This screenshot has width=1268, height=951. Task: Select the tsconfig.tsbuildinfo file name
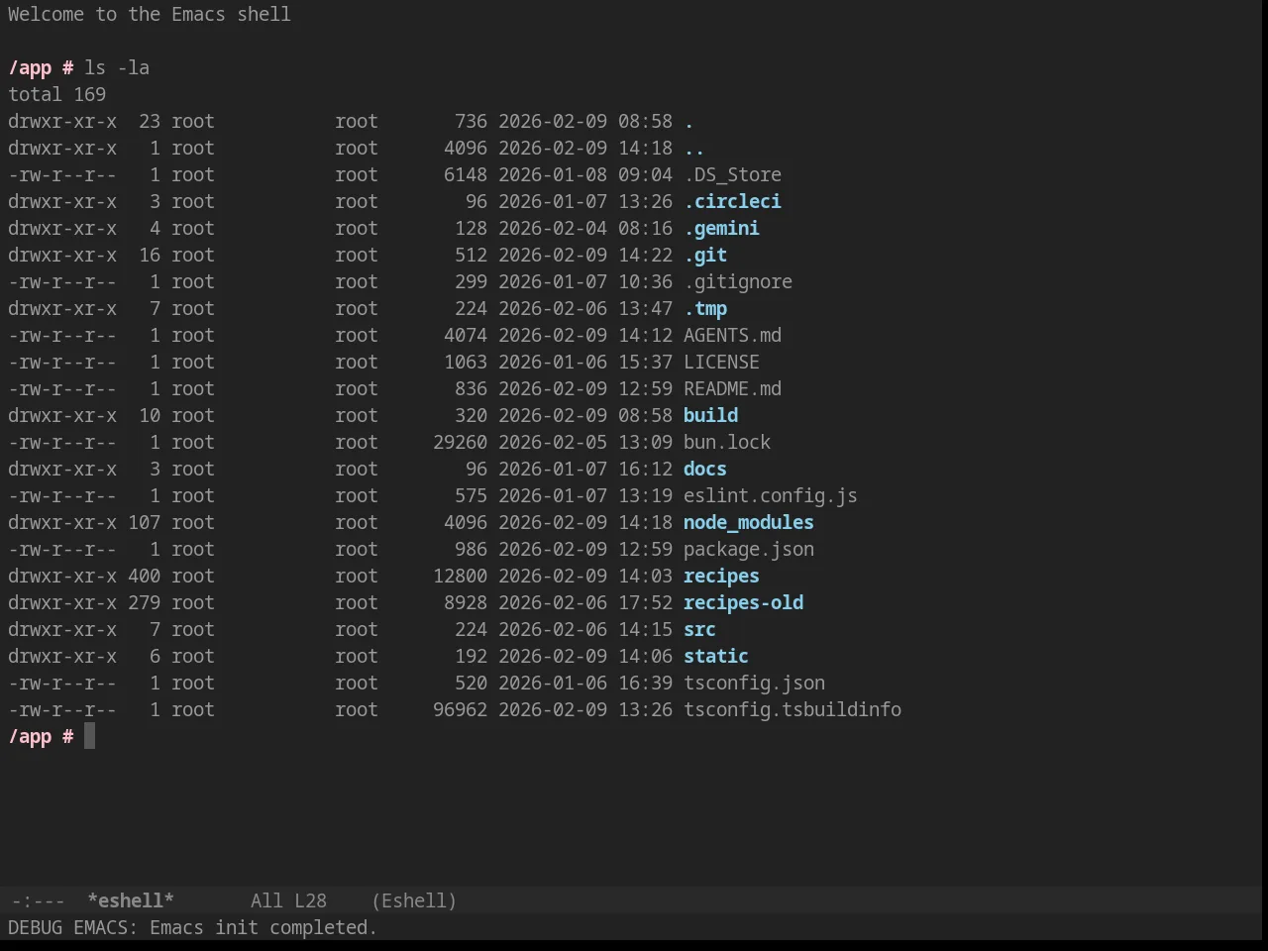792,709
